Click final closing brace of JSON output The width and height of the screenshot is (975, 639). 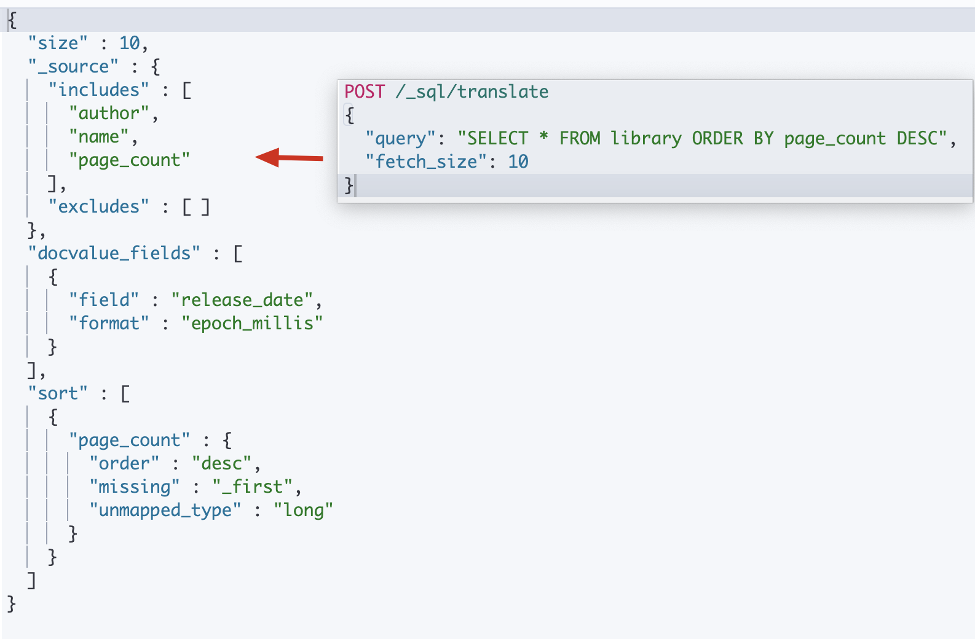pos(12,603)
